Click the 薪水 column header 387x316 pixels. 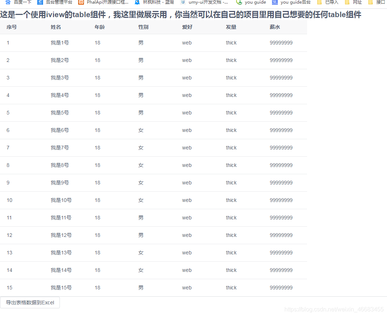click(275, 27)
